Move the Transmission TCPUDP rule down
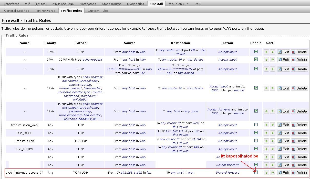Viewport: 310px width, 179px height. click(x=273, y=141)
